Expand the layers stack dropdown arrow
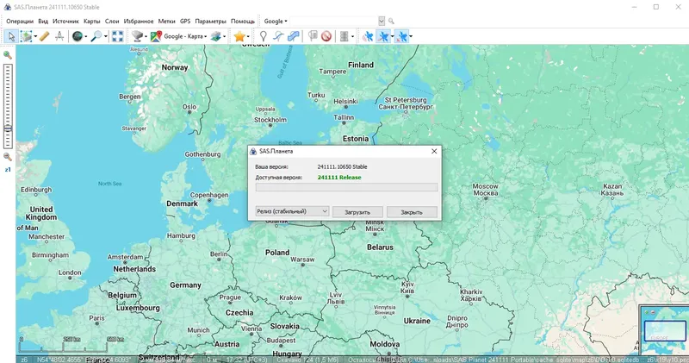This screenshot has height=363, width=689. pyautogui.click(x=225, y=36)
